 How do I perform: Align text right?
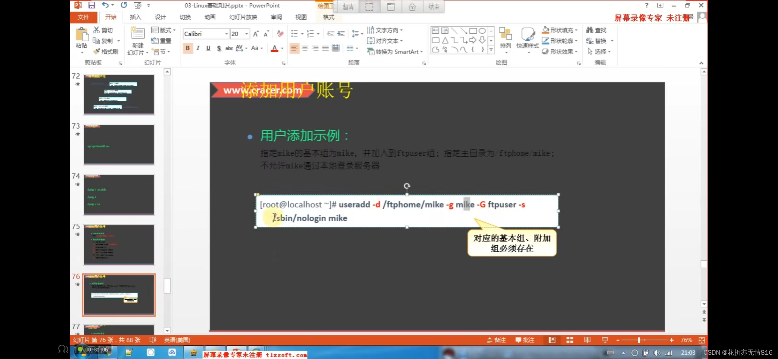[315, 48]
